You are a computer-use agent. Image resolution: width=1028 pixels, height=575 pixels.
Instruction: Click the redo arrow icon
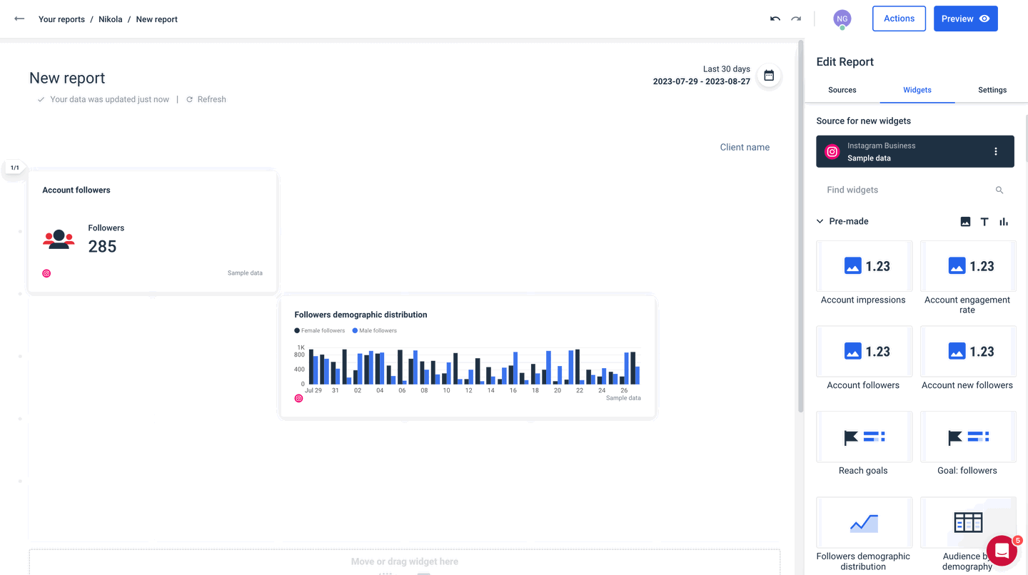click(x=795, y=19)
